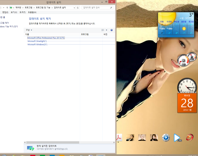Open the 보기(V) menu
Screen dimensions: 198x156
click(14, 12)
